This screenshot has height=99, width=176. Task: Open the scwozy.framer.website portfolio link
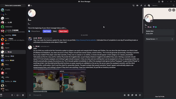tap(86, 40)
